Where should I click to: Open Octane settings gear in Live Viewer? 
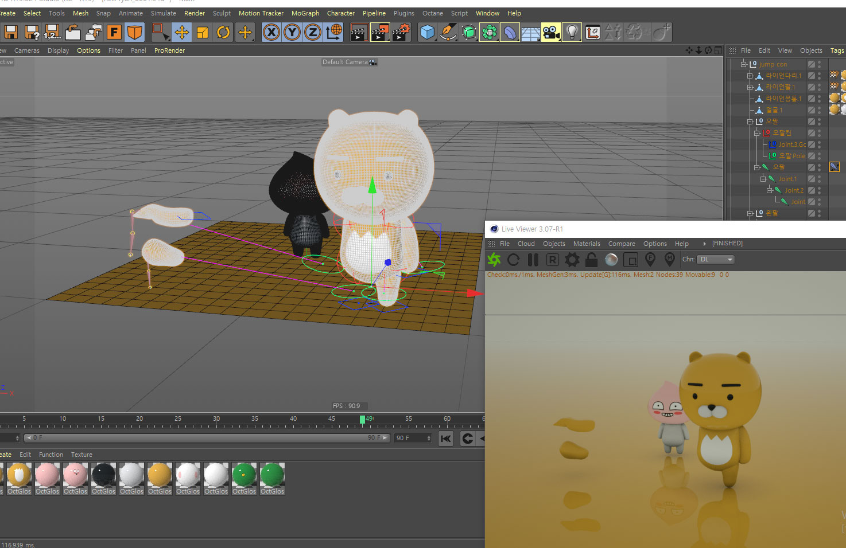coord(572,260)
